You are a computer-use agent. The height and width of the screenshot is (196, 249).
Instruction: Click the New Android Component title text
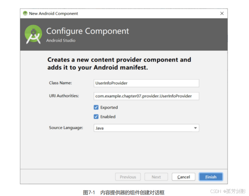click(x=53, y=13)
